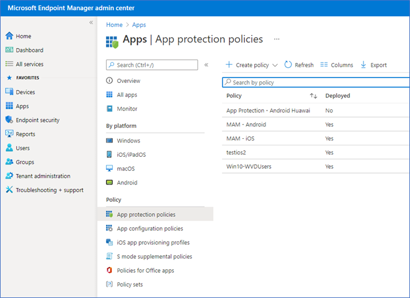
Task: Open App Protection - Android Huawai policy
Action: [x=269, y=111]
